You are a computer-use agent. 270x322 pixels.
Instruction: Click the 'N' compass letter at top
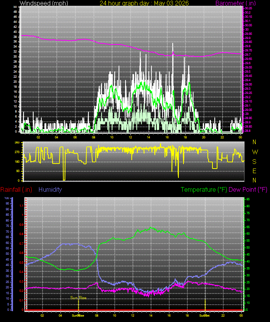[254, 142]
